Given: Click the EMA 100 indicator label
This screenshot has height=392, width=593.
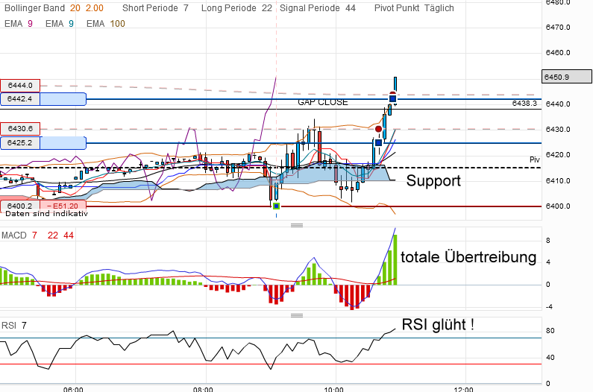Looking at the screenshot, I should pos(105,23).
